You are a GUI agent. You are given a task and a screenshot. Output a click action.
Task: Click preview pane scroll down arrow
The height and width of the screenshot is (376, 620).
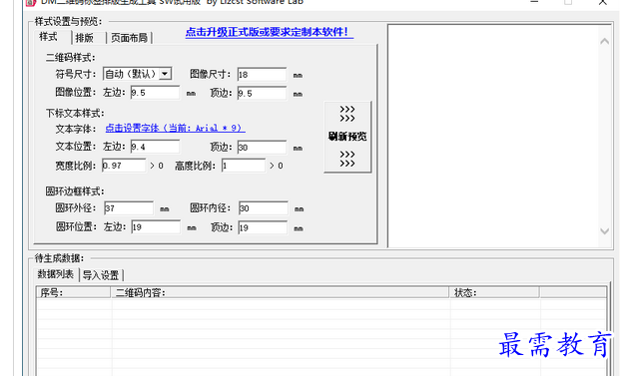pos(604,231)
